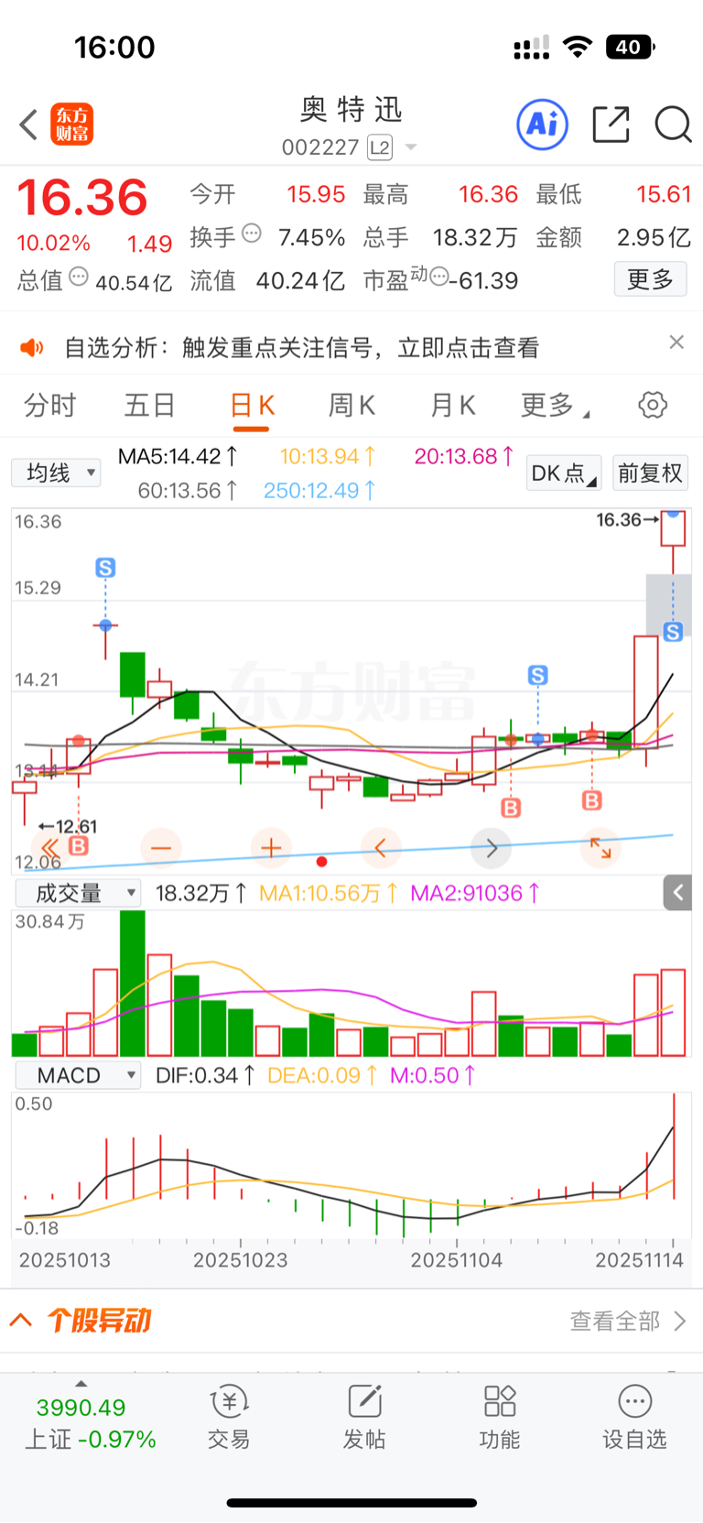Tap the orange speaker announcement icon
The image size is (703, 1523).
[32, 347]
